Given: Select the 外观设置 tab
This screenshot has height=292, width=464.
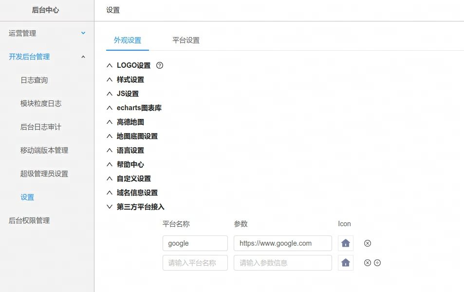Looking at the screenshot, I should click(128, 40).
